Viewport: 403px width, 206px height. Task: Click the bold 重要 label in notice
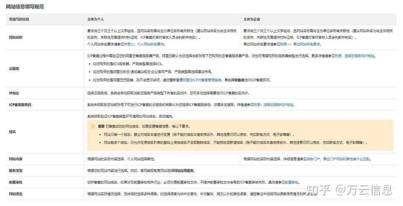coord(101,126)
